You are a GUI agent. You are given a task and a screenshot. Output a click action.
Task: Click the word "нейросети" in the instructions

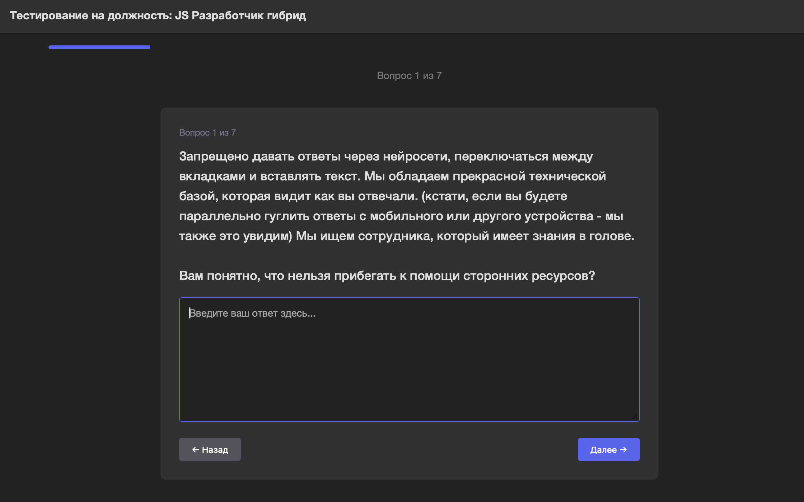tap(416, 156)
